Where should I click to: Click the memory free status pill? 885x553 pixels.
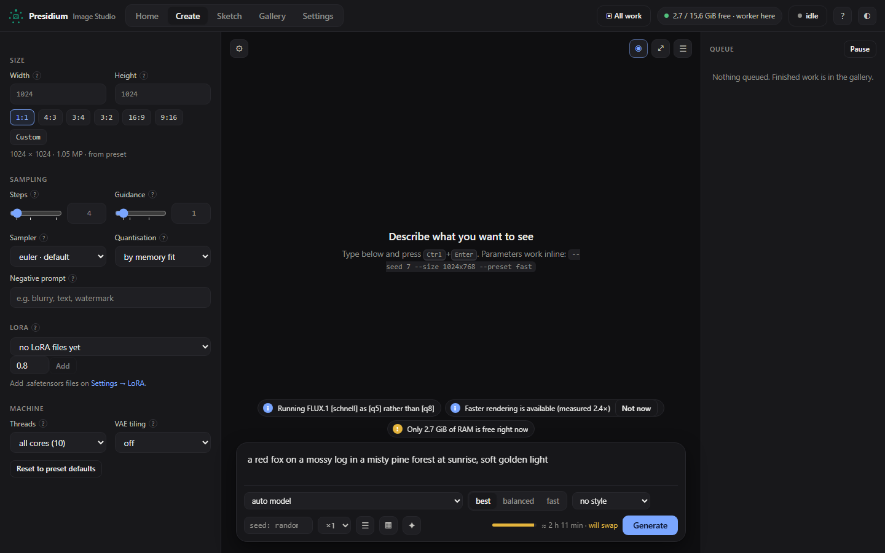(720, 16)
